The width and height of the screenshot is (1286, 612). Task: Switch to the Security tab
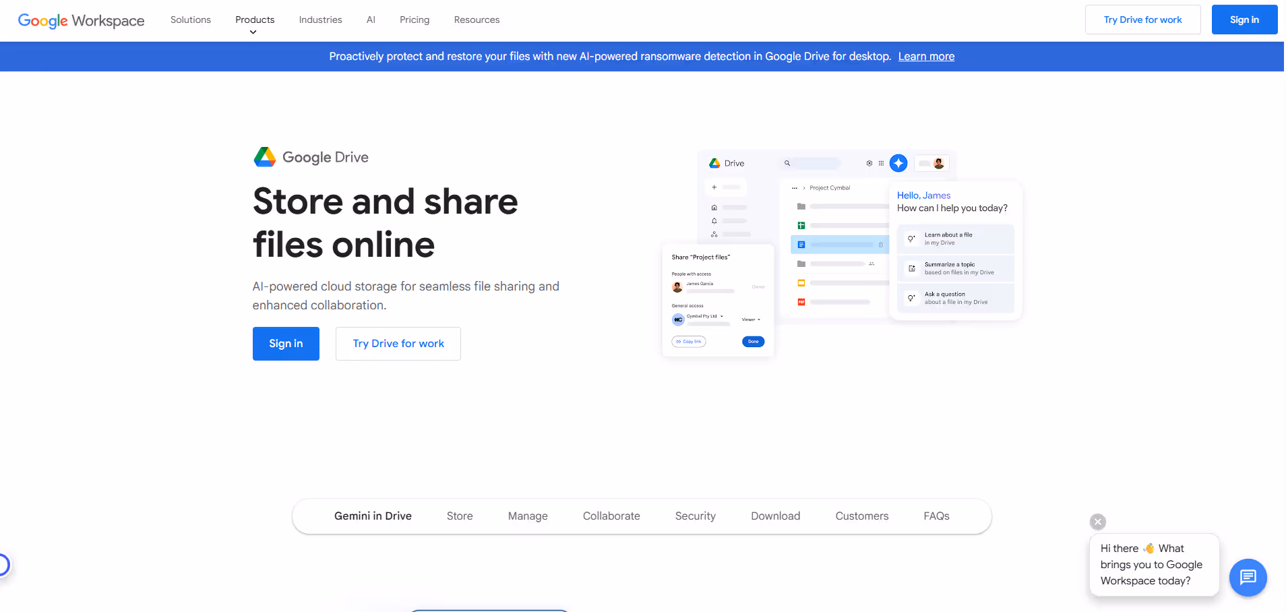[x=695, y=516]
